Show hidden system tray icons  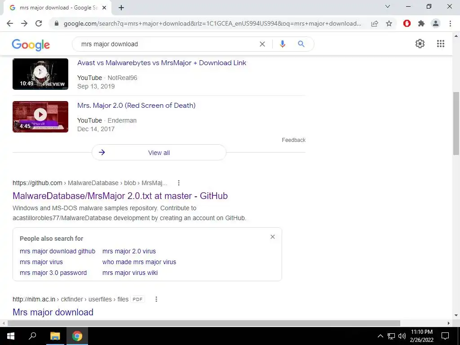click(x=380, y=336)
